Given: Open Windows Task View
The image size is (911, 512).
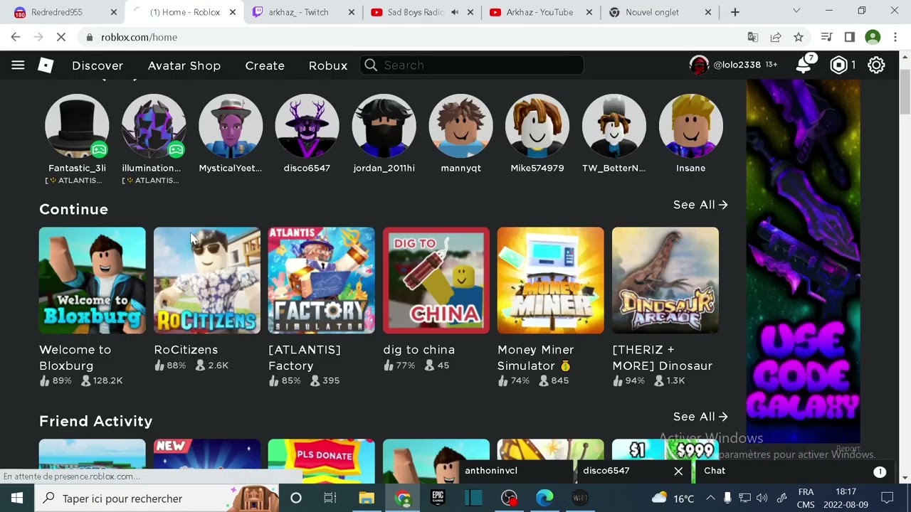Looking at the screenshot, I should coord(330,498).
